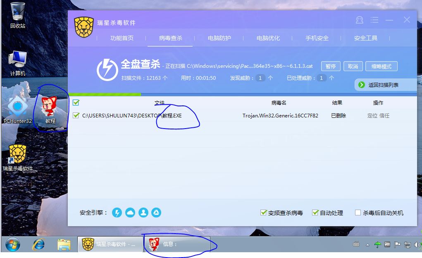Click green arrow beside 返回扫描列表
The height and width of the screenshot is (258, 422).
click(x=361, y=85)
